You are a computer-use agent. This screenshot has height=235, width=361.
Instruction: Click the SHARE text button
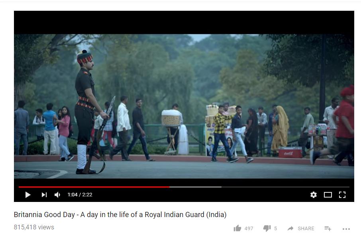point(306,228)
